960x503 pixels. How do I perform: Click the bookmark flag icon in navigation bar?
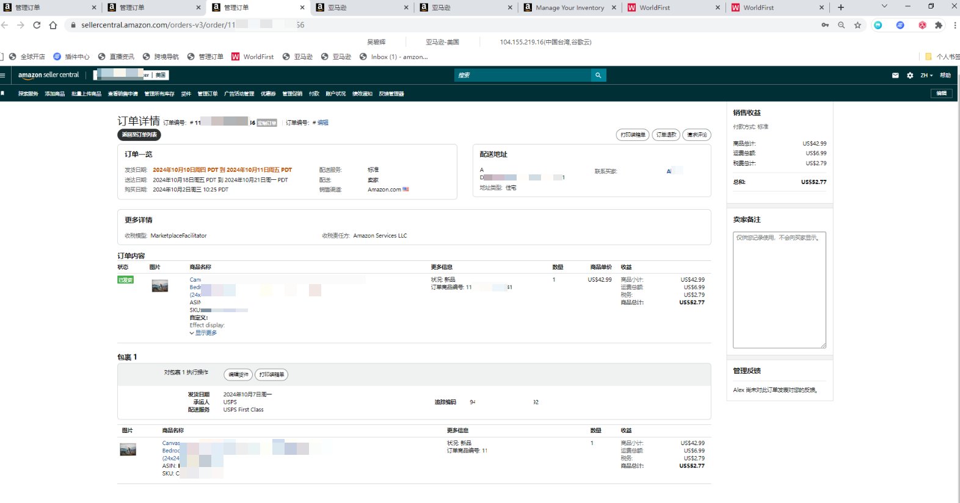(3, 93)
